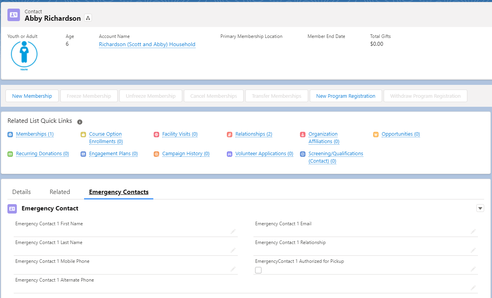Click the Volunteer Applications icon
This screenshot has width=492, height=298.
230,154
